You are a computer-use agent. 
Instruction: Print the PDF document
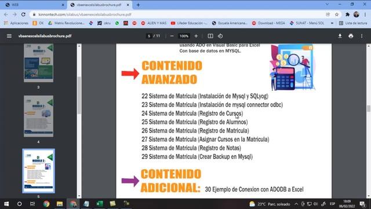coord(351,36)
